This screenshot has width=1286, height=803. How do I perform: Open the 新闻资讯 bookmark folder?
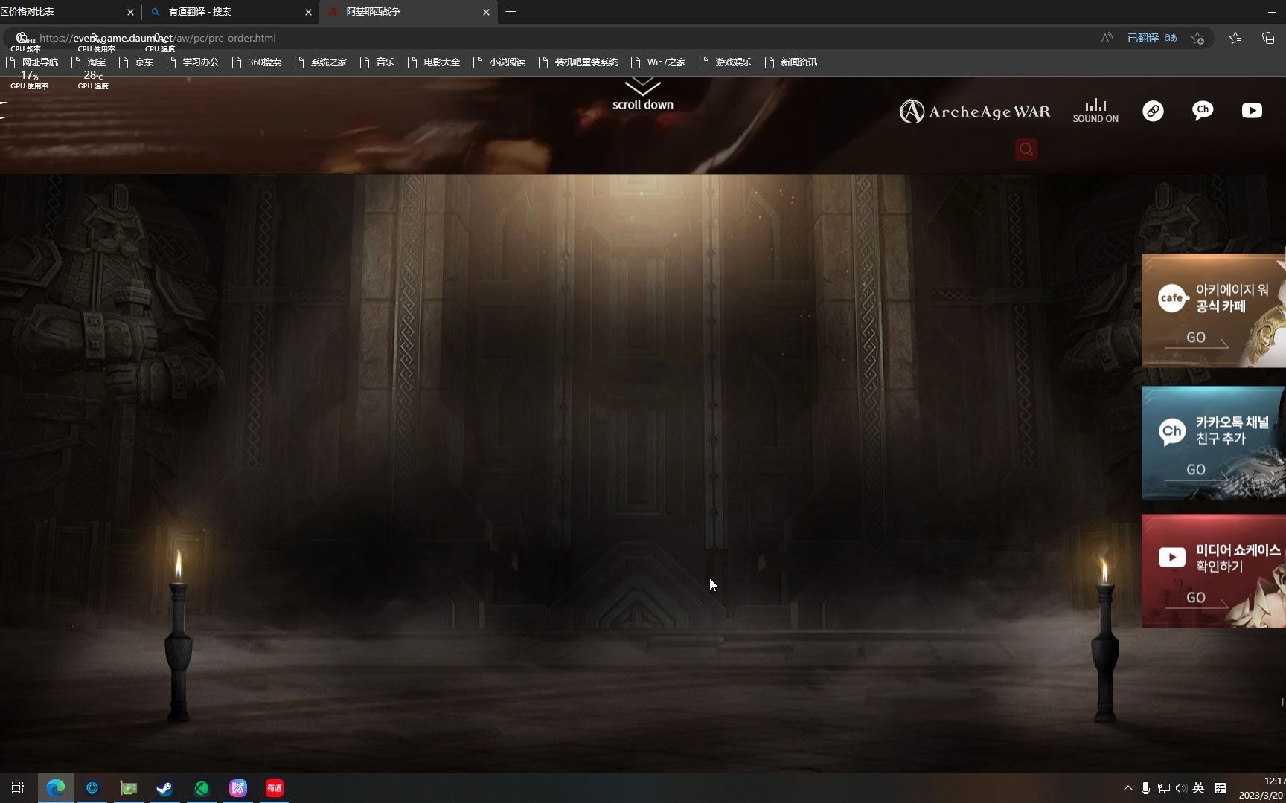pyautogui.click(x=791, y=62)
